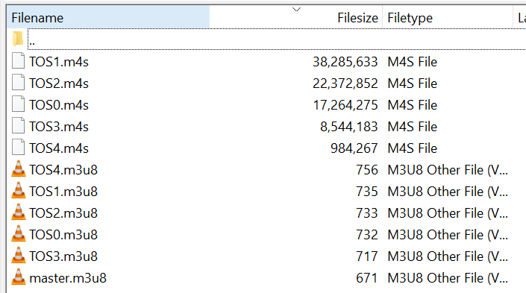
Task: Click the TOS0.m3u8 VLC cone icon
Action: point(19,233)
